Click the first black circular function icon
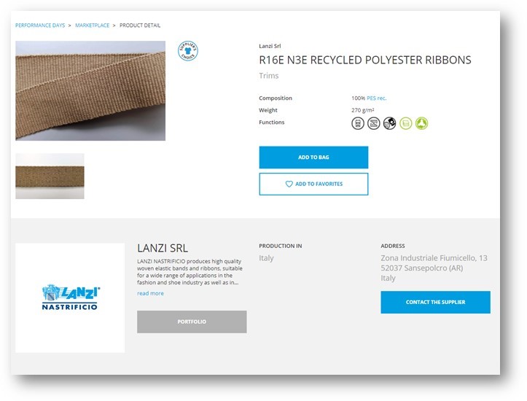 click(x=358, y=123)
